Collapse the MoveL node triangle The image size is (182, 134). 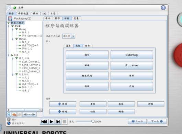[x=16, y=39]
